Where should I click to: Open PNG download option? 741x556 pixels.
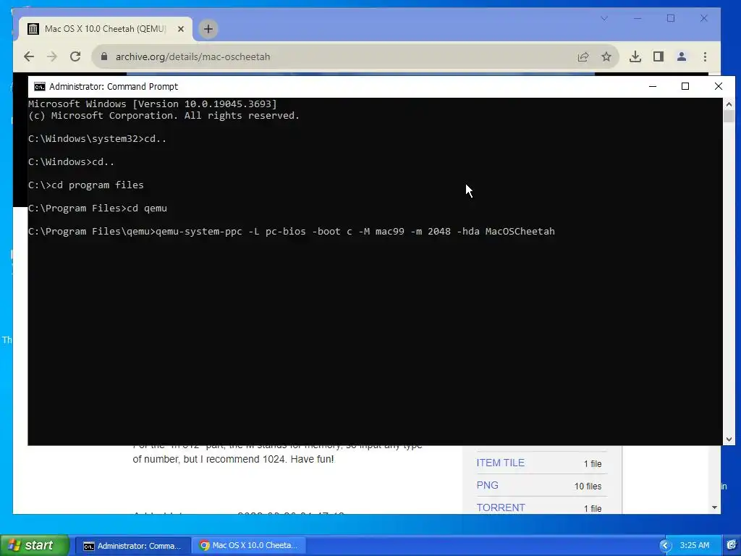[487, 485]
